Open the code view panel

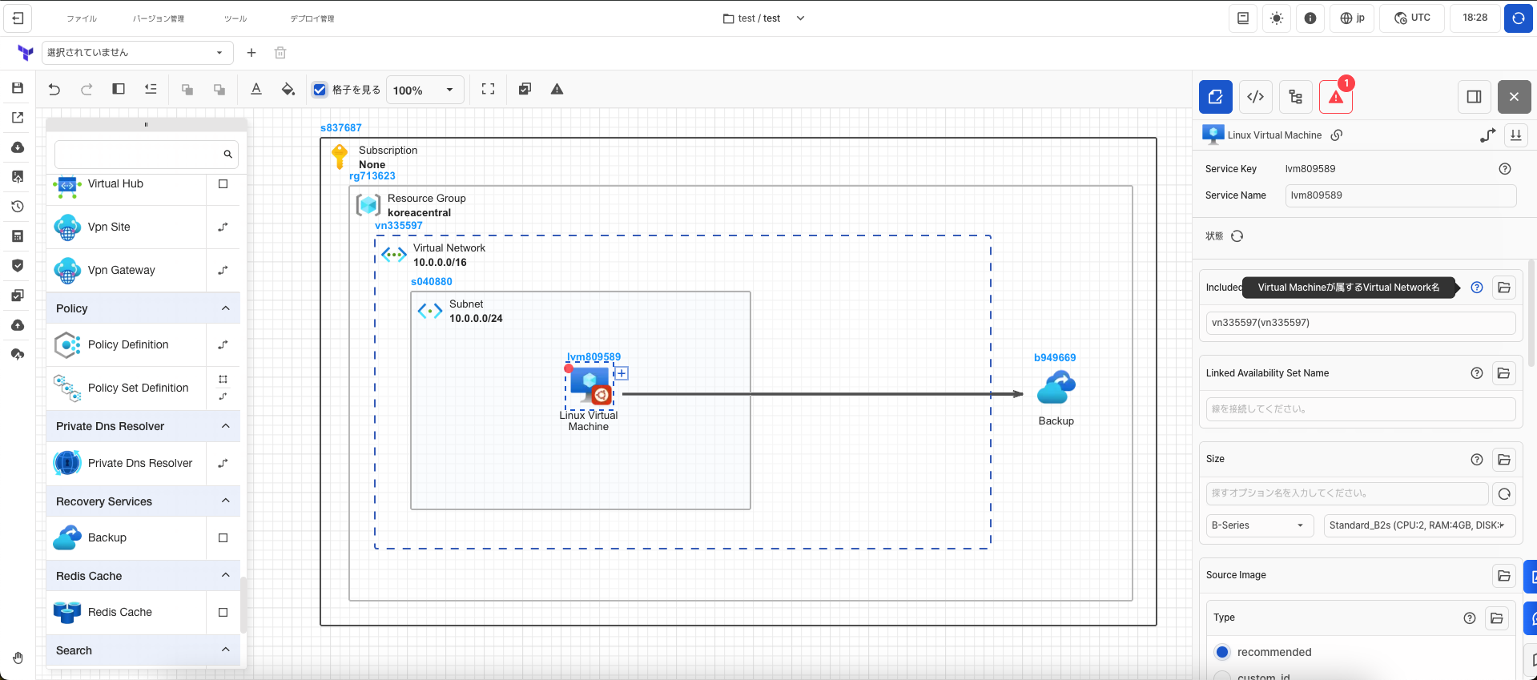[1255, 97]
